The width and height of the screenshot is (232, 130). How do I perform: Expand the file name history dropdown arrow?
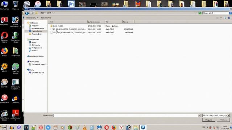tap(199, 116)
